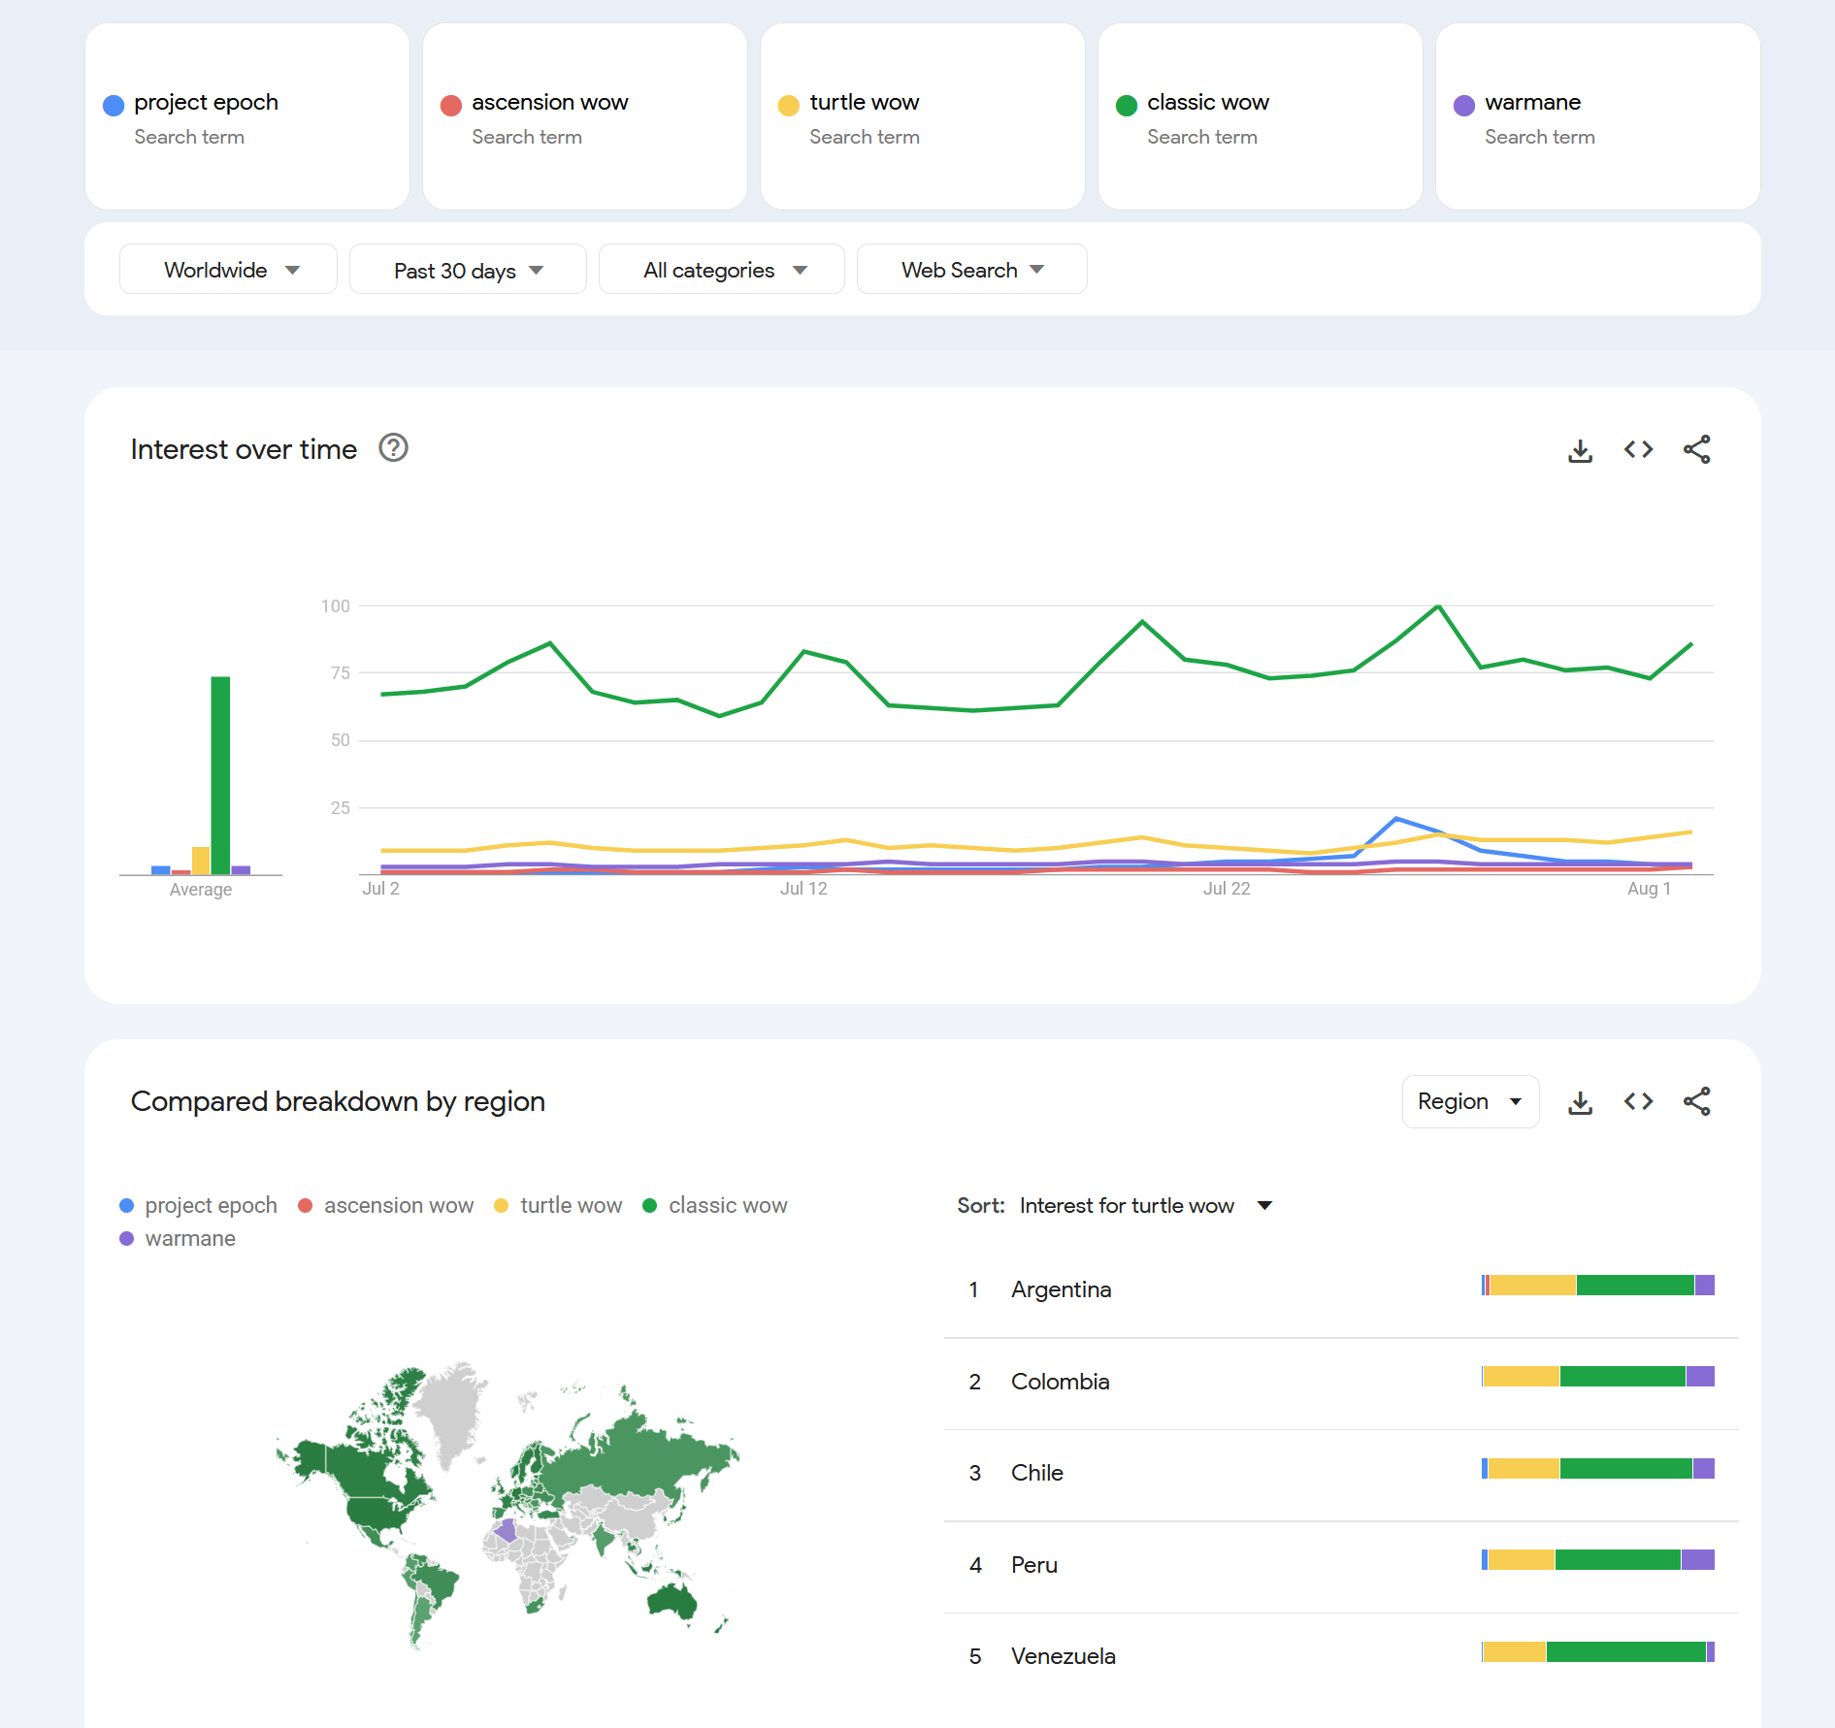Click the Average label under the bar chart
This screenshot has height=1728, width=1835.
point(201,889)
